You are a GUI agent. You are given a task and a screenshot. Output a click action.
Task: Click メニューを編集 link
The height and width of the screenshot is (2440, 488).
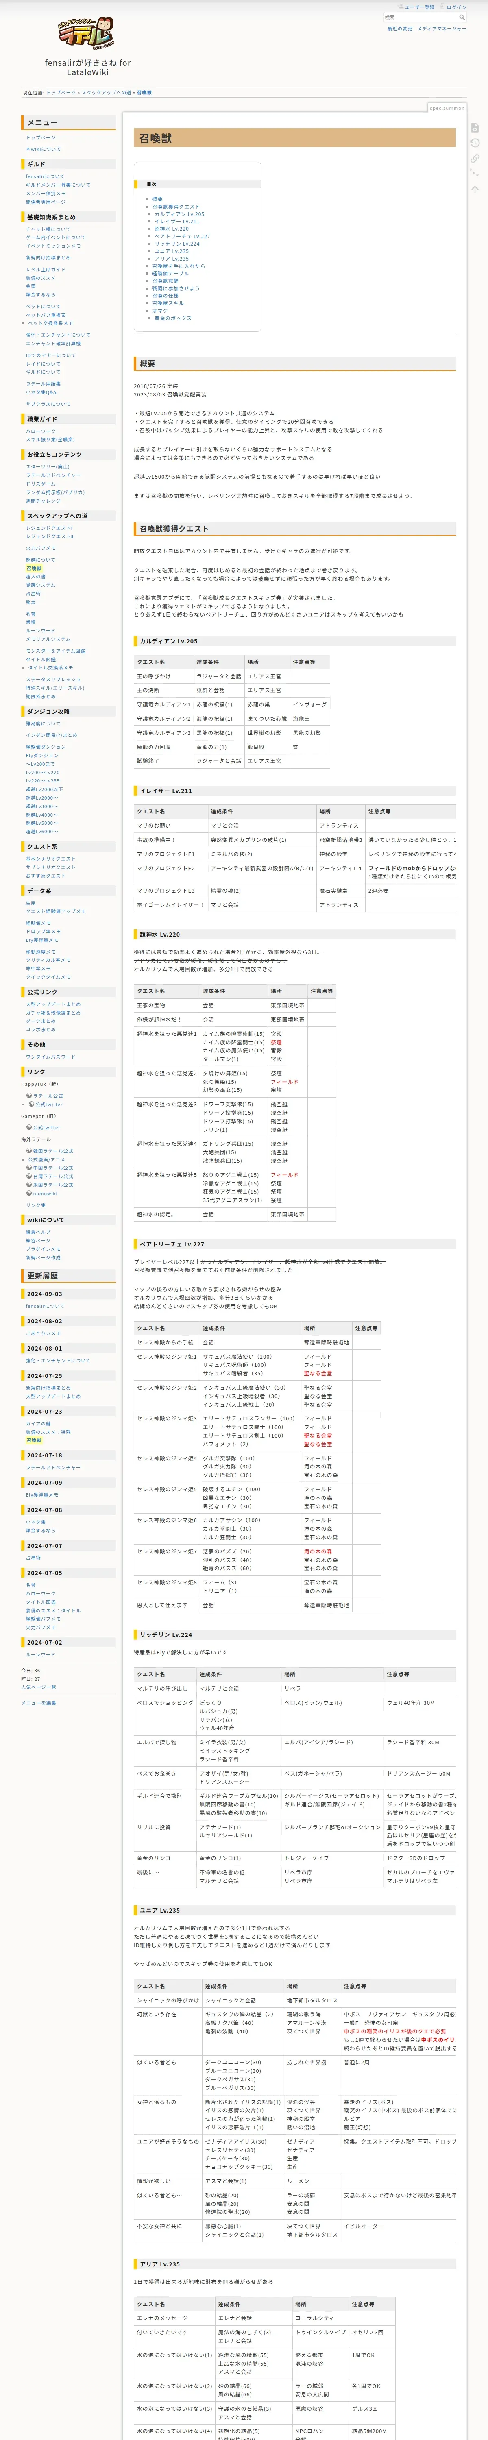[x=39, y=1703]
